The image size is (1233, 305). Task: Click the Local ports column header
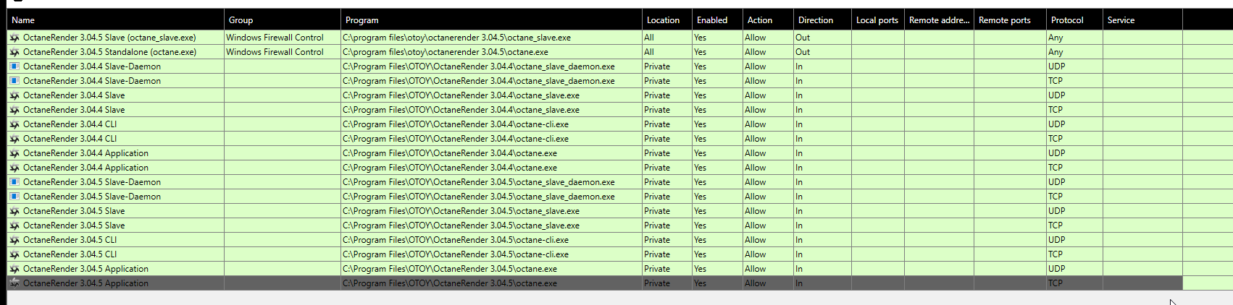[877, 20]
